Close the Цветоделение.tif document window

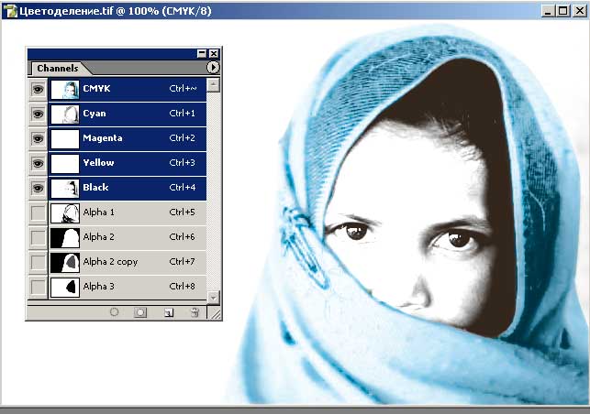[x=580, y=11]
